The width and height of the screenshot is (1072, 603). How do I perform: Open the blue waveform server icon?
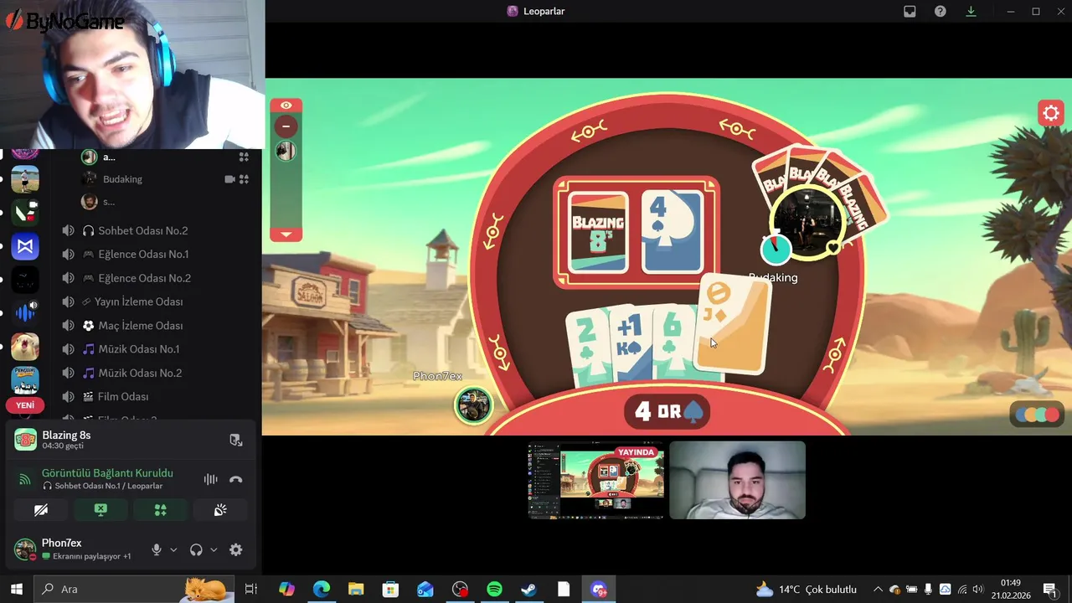tap(25, 313)
